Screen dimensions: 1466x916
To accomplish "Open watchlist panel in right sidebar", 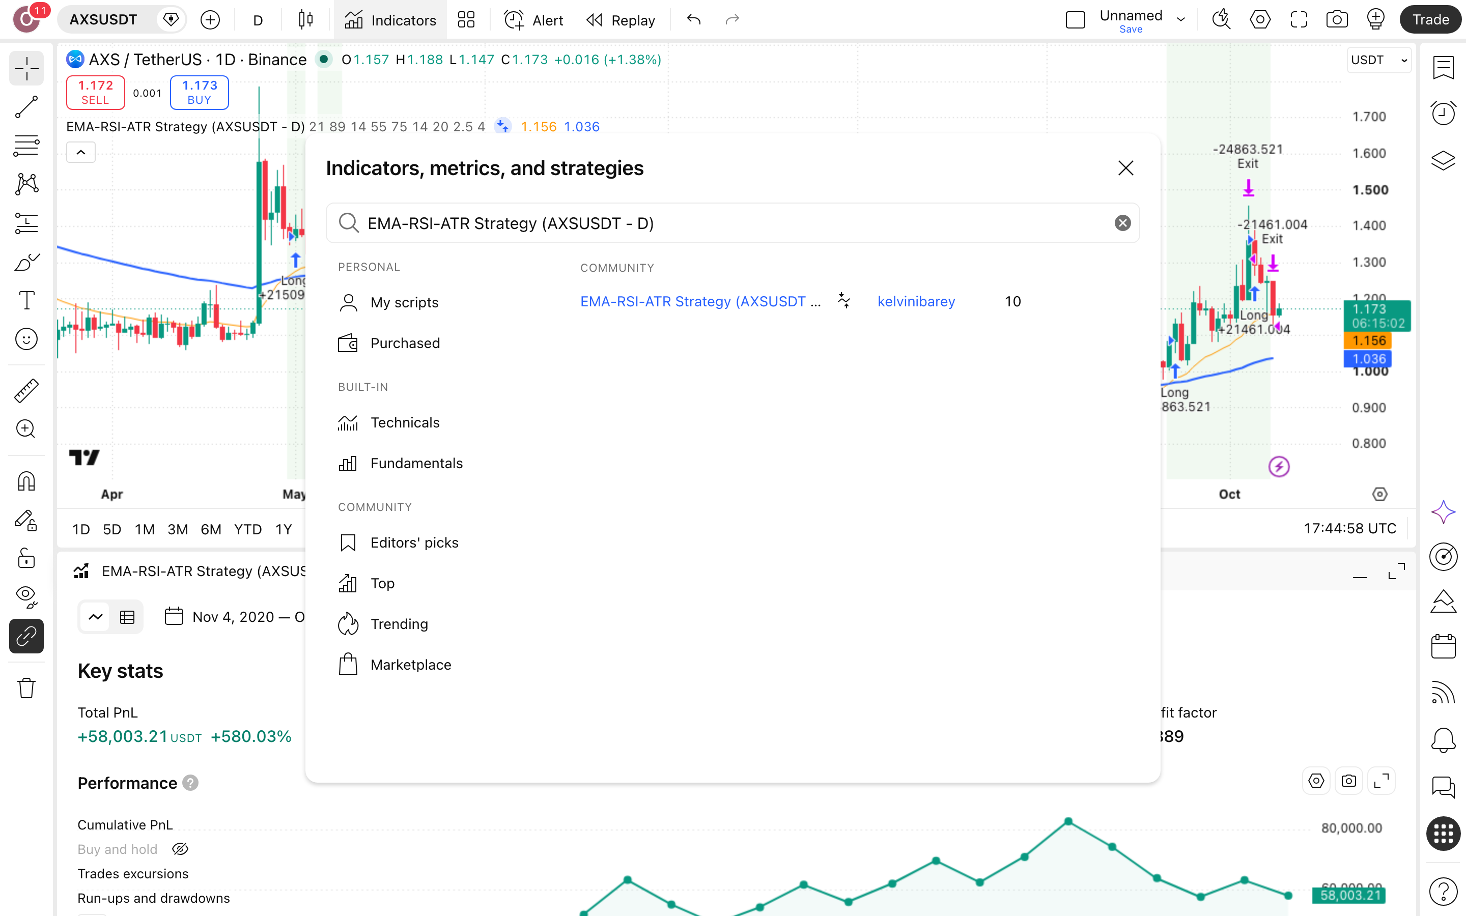I will point(1443,67).
